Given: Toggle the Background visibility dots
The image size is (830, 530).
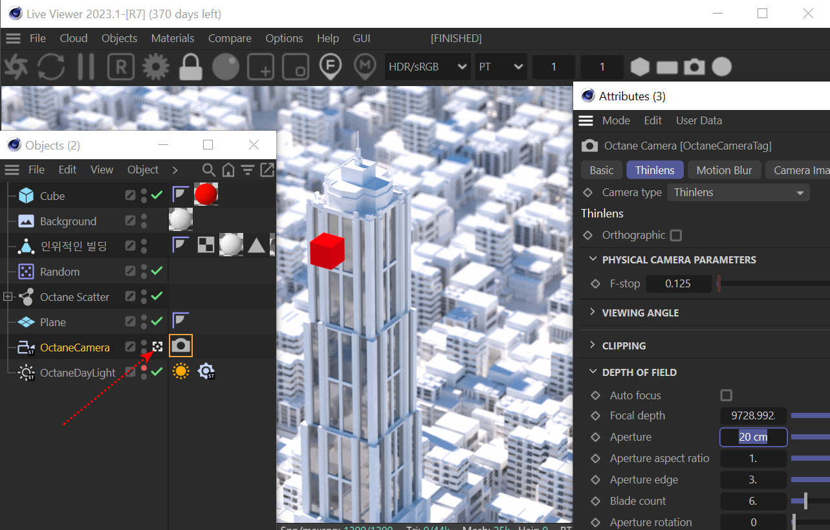Looking at the screenshot, I should 144,221.
